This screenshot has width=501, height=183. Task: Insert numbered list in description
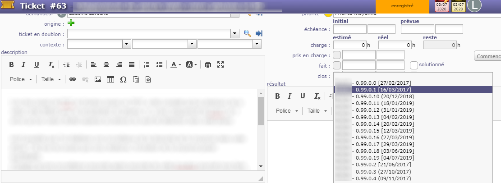tap(147, 64)
